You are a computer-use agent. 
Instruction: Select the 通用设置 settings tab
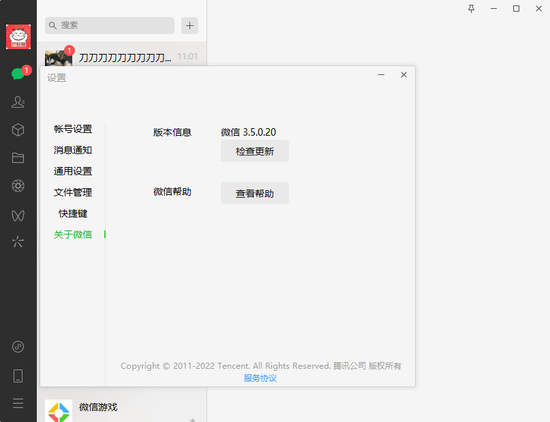coord(73,171)
